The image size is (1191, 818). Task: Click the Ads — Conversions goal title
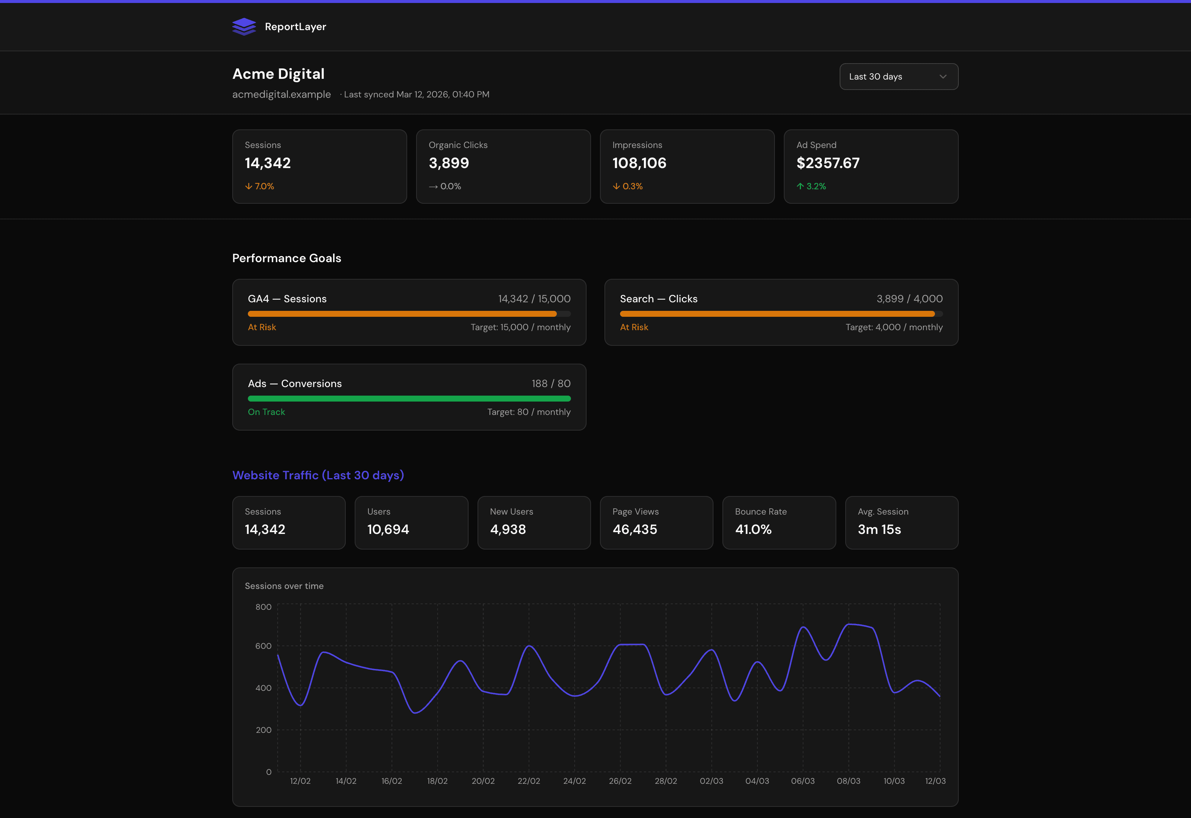[295, 383]
